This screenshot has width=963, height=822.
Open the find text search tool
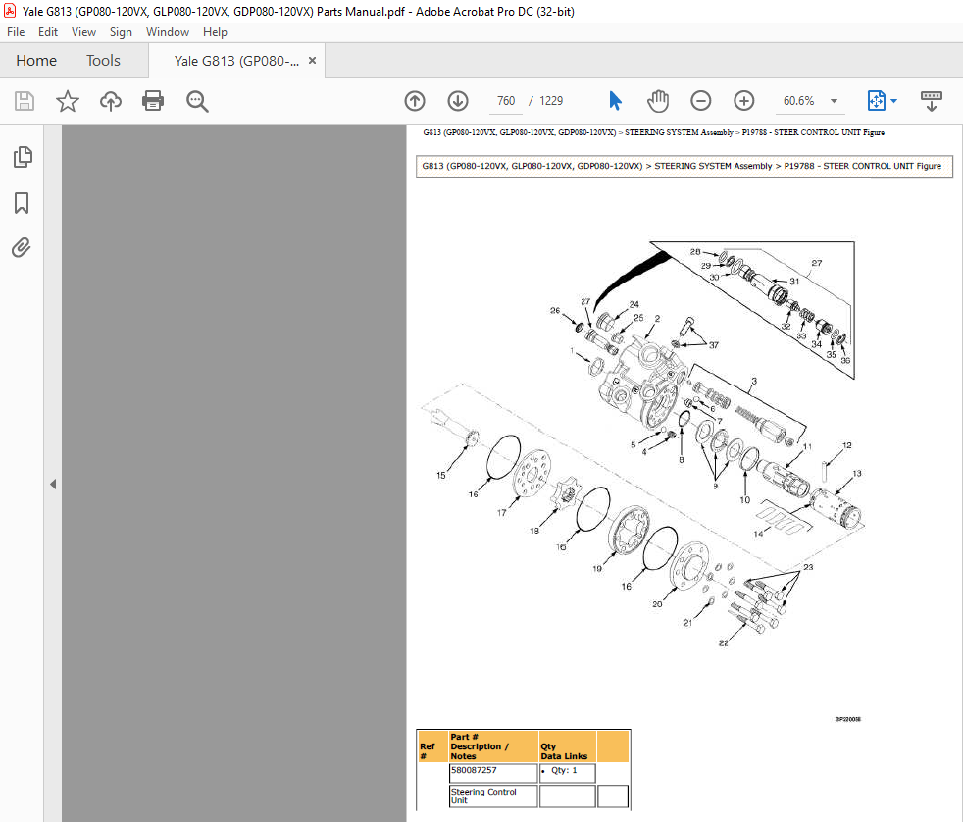[197, 101]
